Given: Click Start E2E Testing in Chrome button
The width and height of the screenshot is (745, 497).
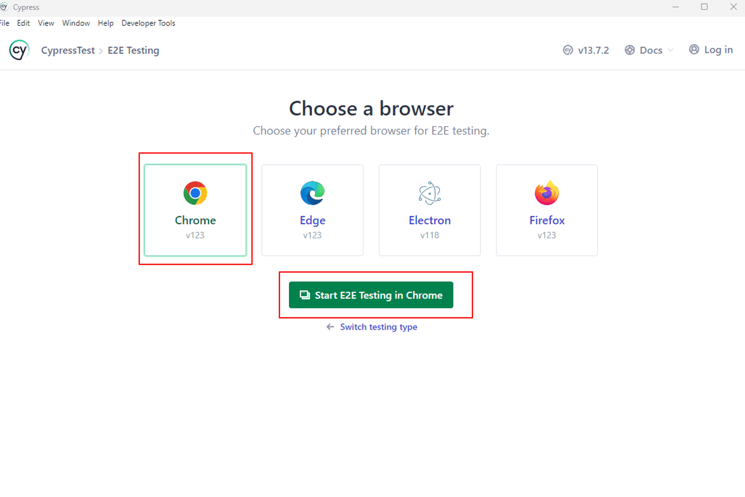Looking at the screenshot, I should (x=371, y=295).
